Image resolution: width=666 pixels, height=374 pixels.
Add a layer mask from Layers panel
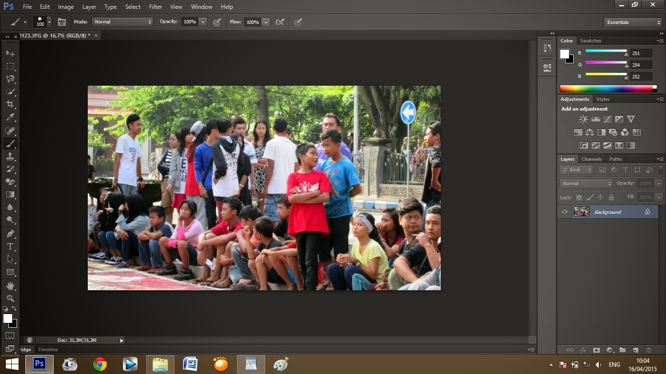[596, 350]
